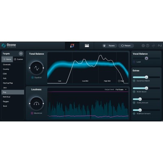Click the Relearn circular arrows icon

[122, 46]
